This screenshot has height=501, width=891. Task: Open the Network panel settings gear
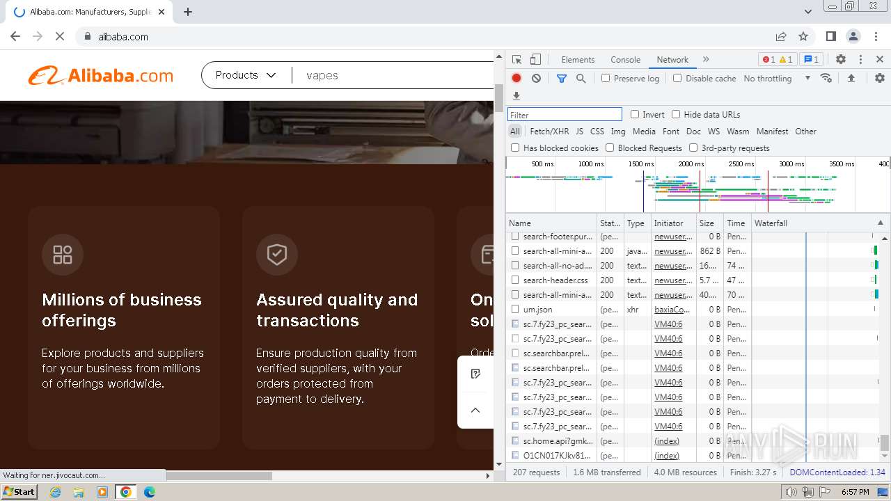pyautogui.click(x=880, y=79)
